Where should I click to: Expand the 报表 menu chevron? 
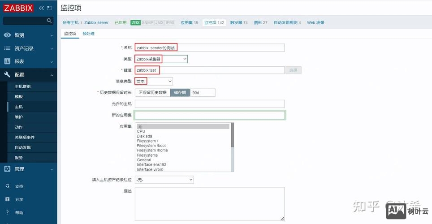(x=52, y=62)
